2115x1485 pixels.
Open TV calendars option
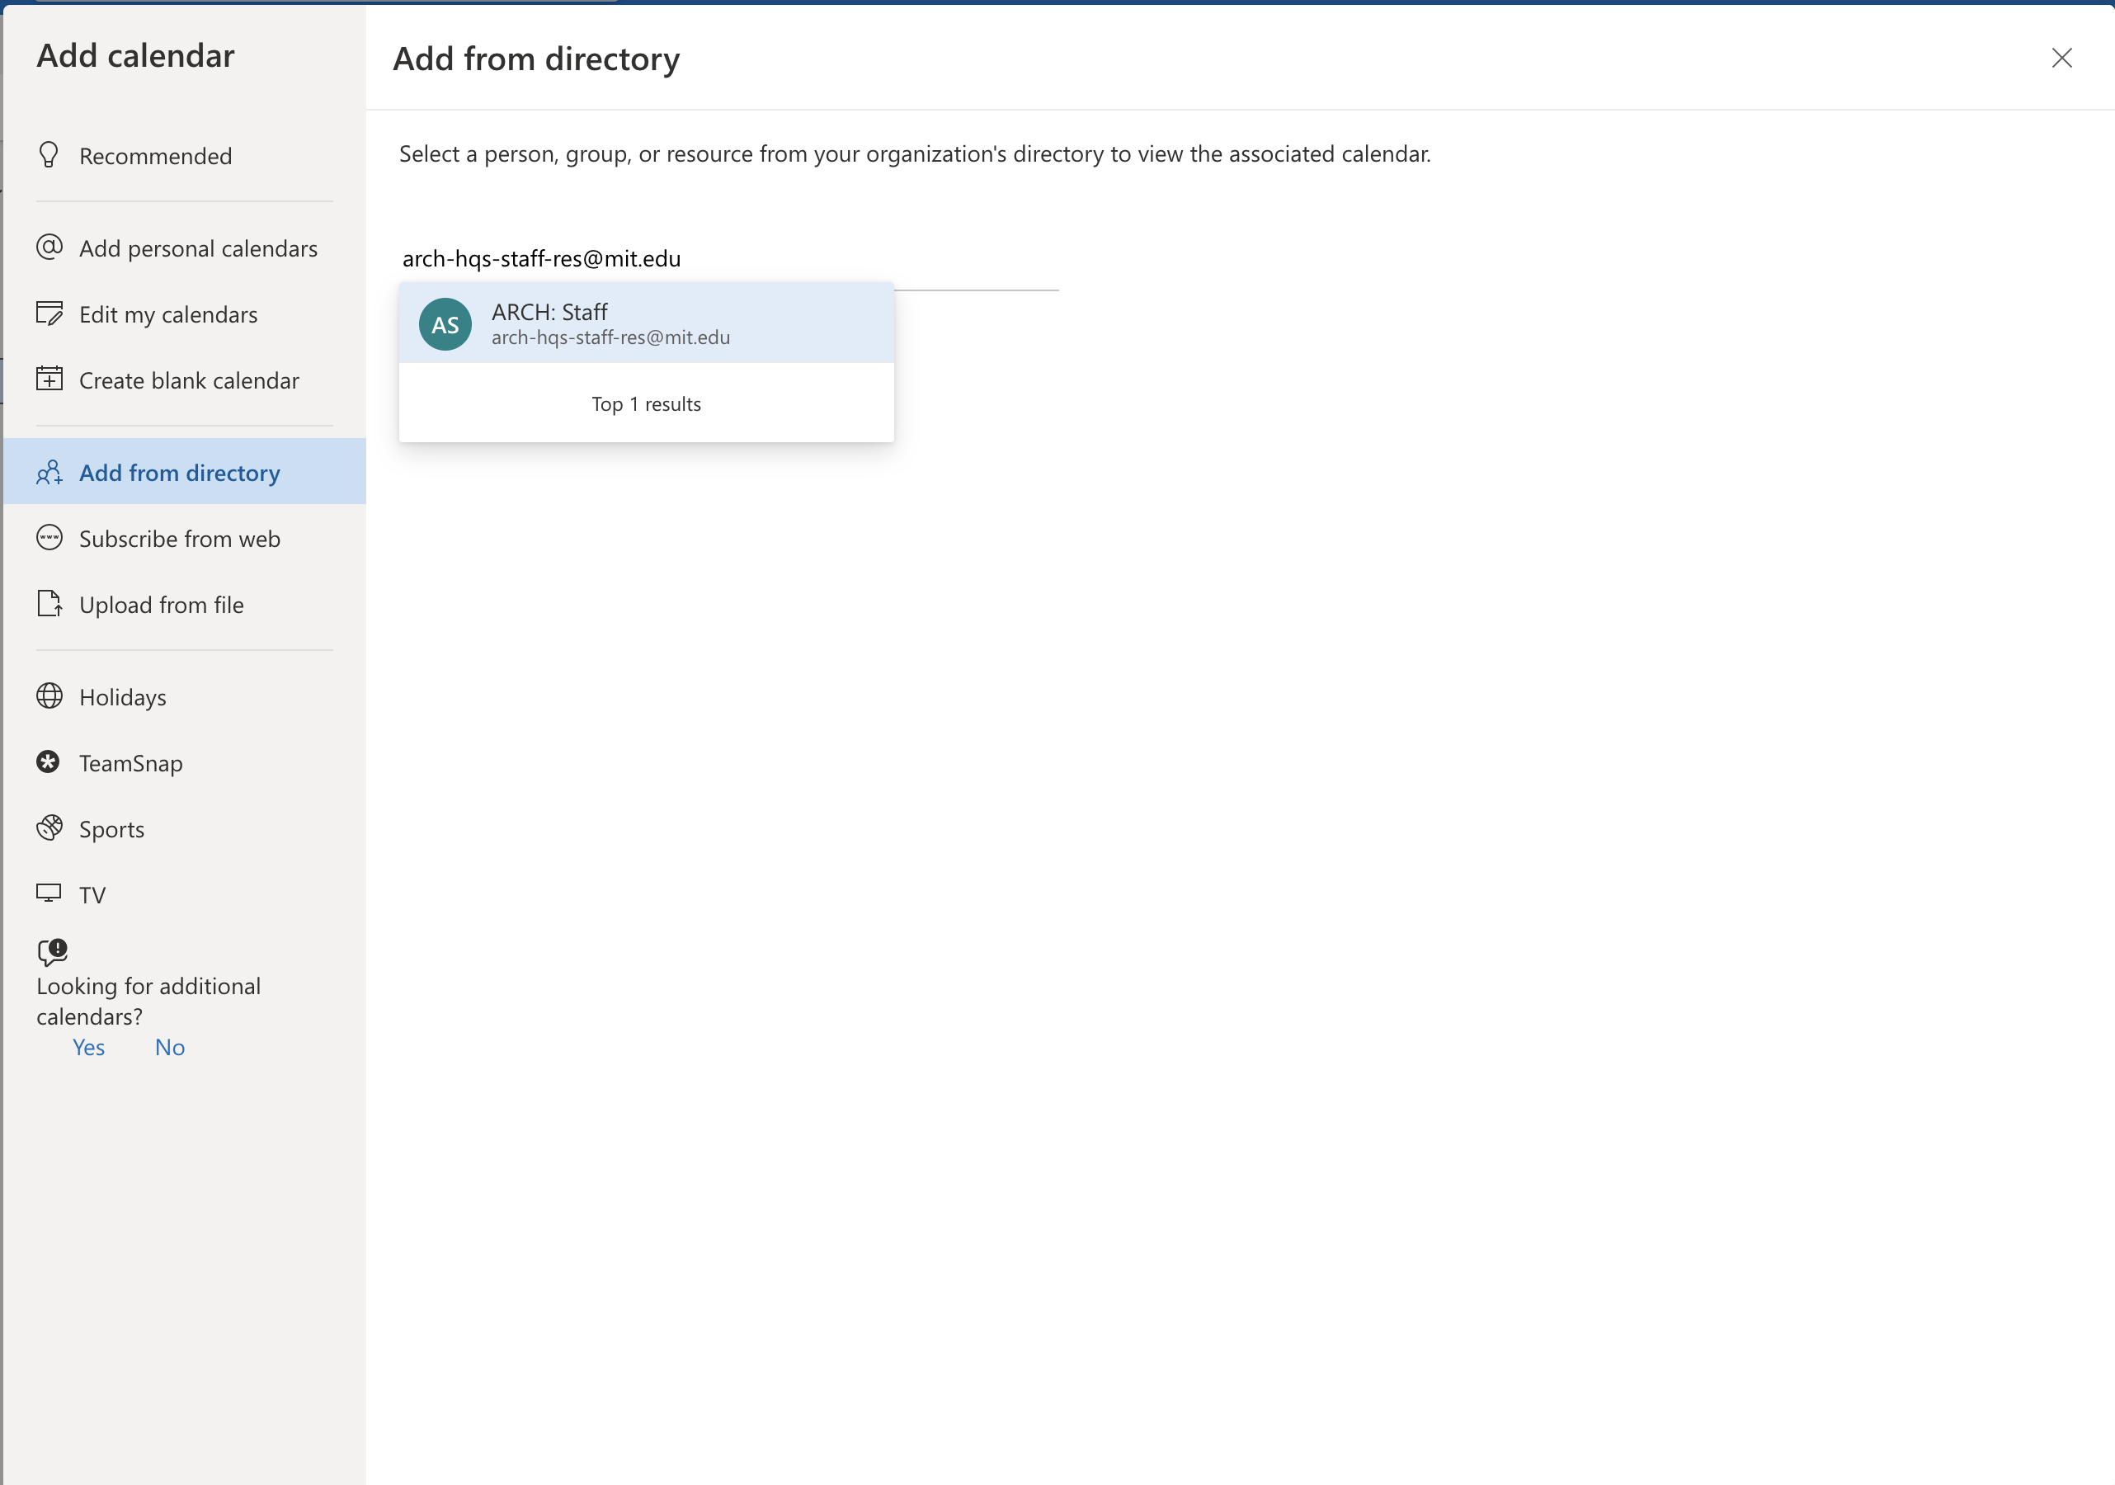click(x=184, y=894)
